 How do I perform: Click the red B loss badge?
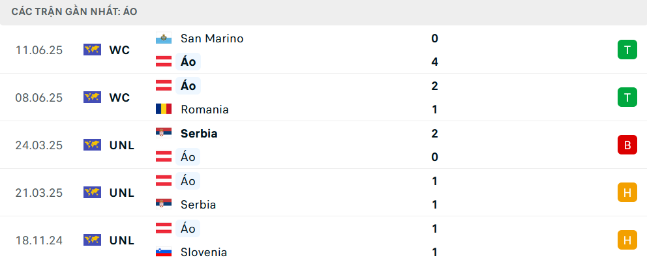pyautogui.click(x=627, y=145)
